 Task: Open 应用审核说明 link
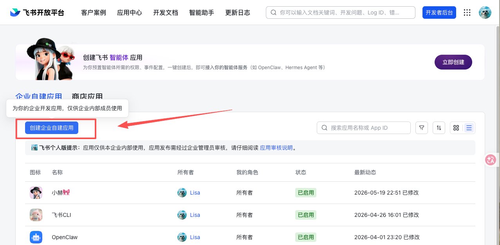point(276,148)
